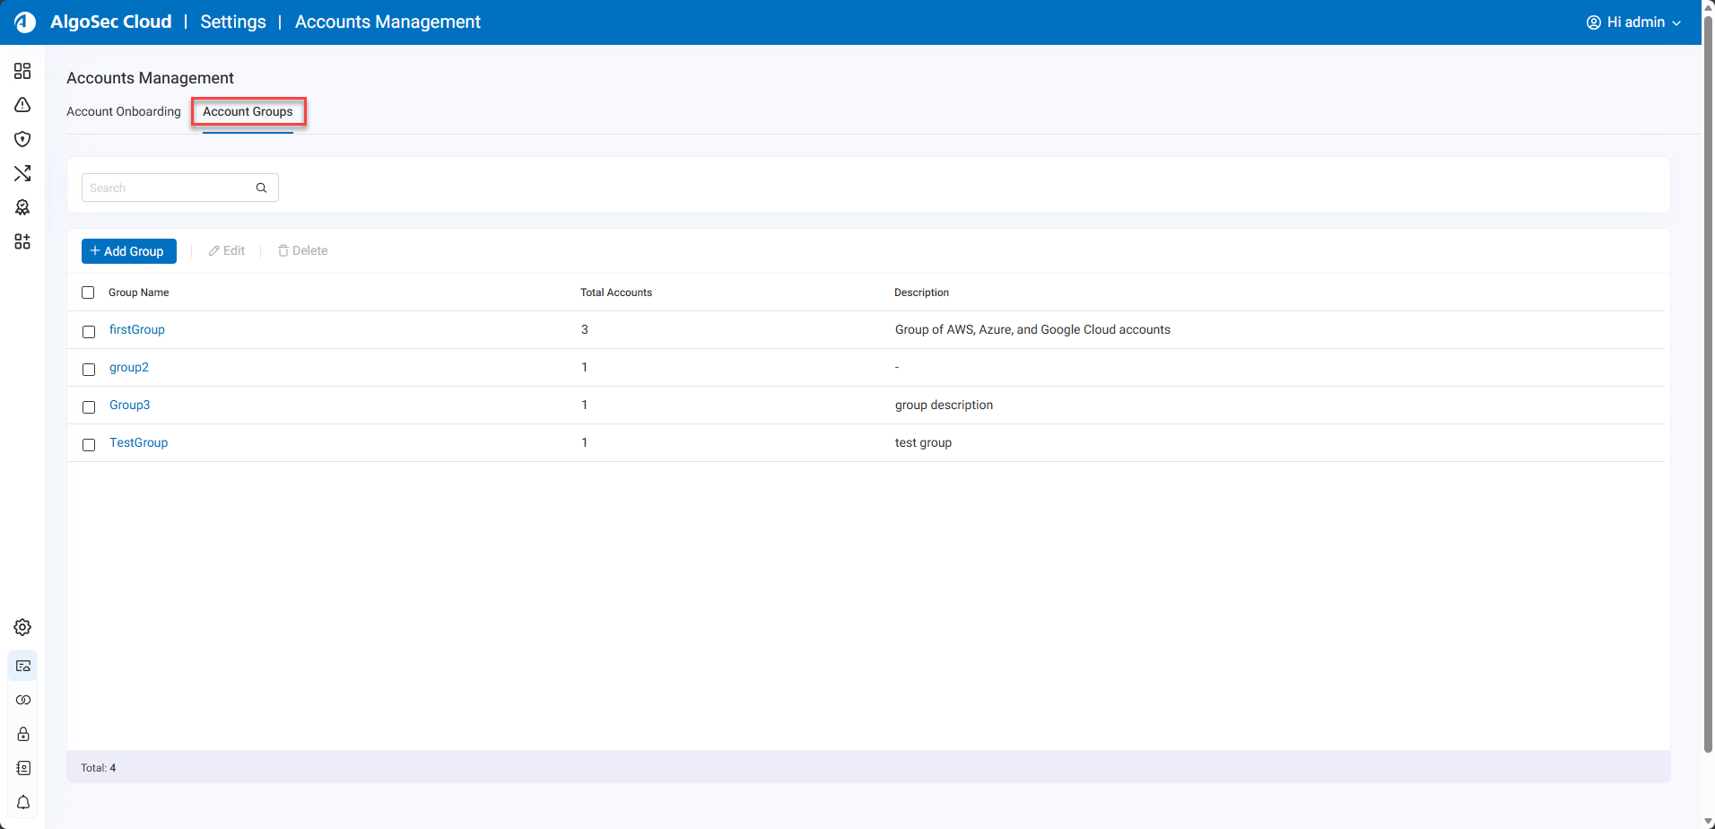Image resolution: width=1715 pixels, height=829 pixels.
Task: Tick the checkbox for firstGroup
Action: click(x=89, y=331)
